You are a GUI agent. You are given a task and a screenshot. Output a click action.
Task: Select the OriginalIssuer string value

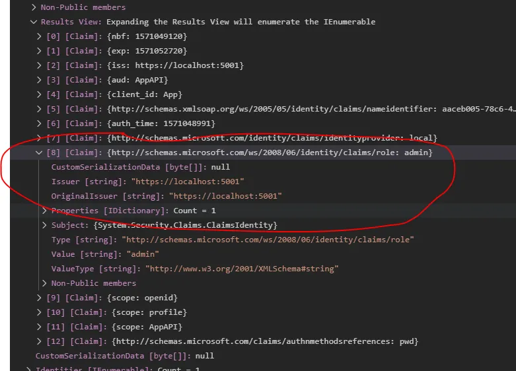coord(225,196)
